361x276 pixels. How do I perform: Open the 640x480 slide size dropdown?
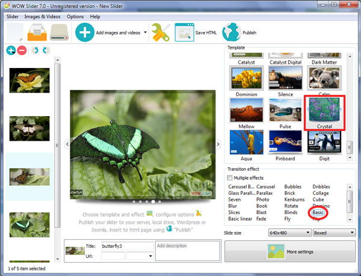click(290, 233)
